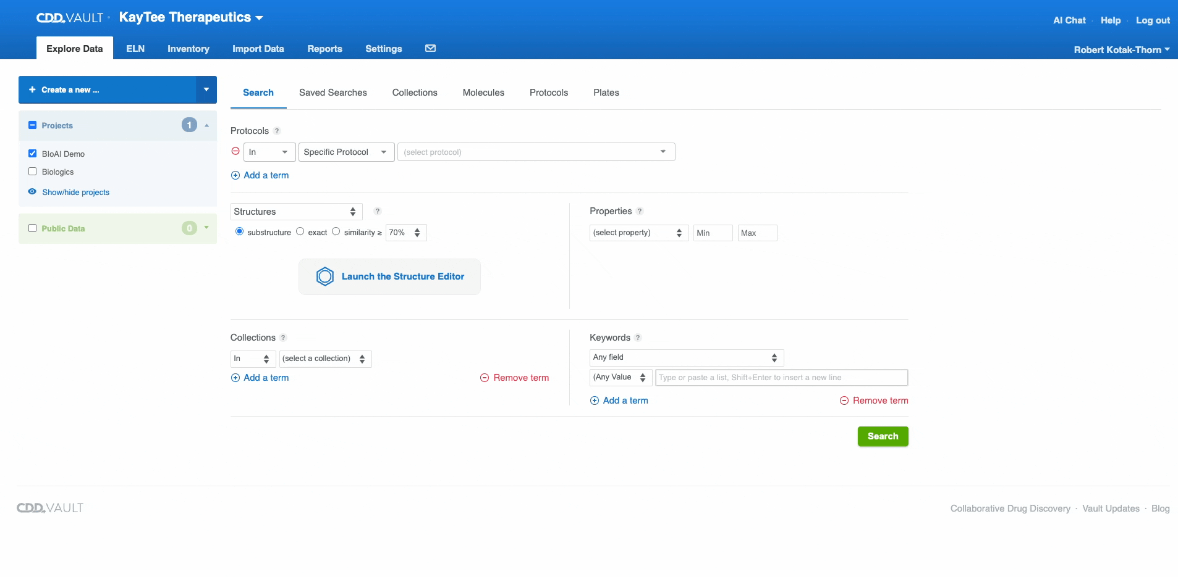
Task: Open the Inventory menu tab
Action: (188, 49)
